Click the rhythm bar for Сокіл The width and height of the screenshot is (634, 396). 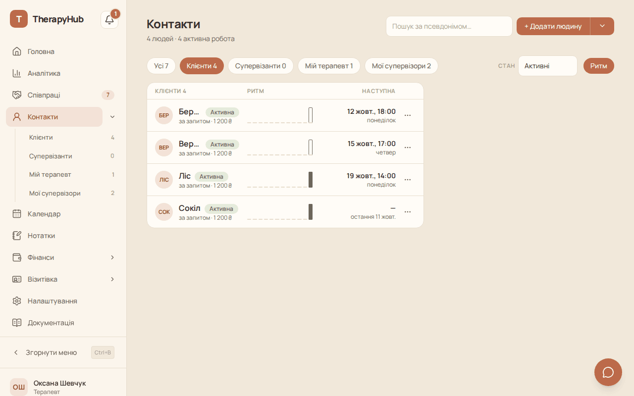pyautogui.click(x=311, y=212)
